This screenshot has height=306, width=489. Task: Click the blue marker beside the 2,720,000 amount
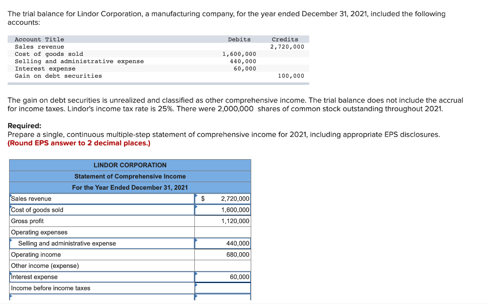[x=196, y=195]
